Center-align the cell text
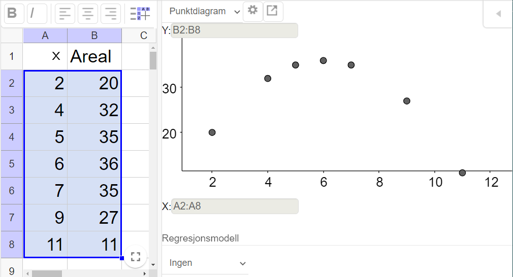The height and width of the screenshot is (277, 513). (88, 14)
